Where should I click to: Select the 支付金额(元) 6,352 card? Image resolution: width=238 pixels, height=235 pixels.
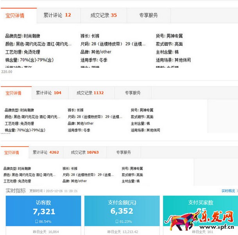(122, 211)
